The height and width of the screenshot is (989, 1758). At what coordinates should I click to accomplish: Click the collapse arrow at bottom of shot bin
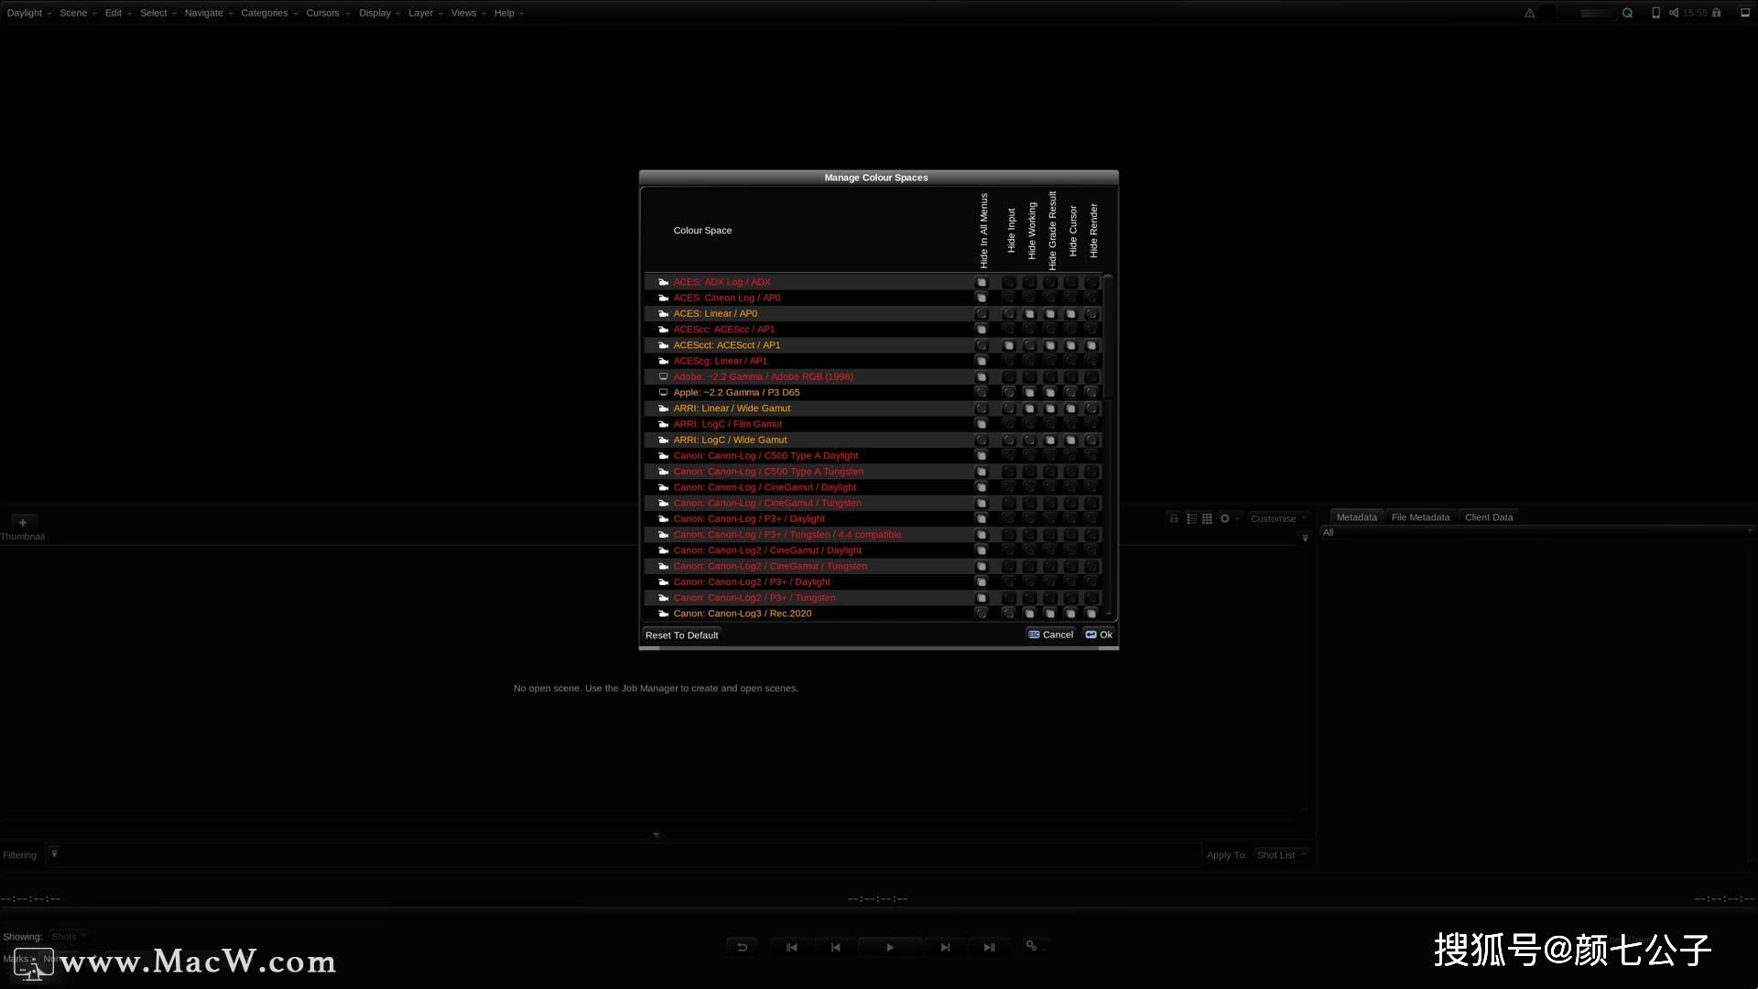pos(657,835)
